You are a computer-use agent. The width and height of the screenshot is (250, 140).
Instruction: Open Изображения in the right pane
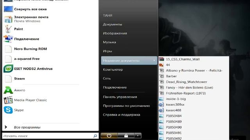point(115,33)
